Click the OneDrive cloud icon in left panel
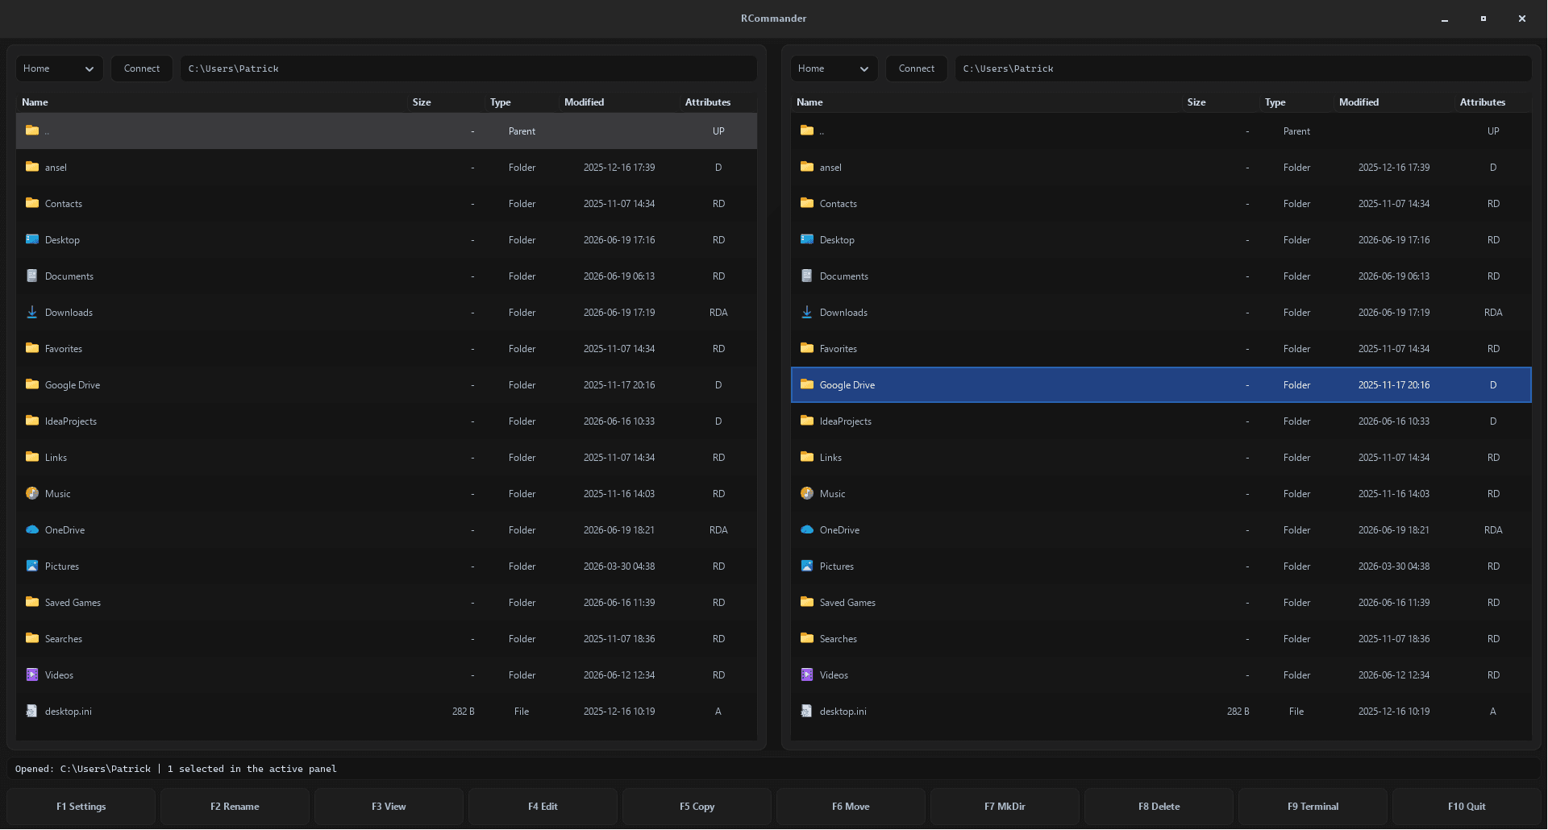Image resolution: width=1548 pixels, height=830 pixels. (x=32, y=529)
